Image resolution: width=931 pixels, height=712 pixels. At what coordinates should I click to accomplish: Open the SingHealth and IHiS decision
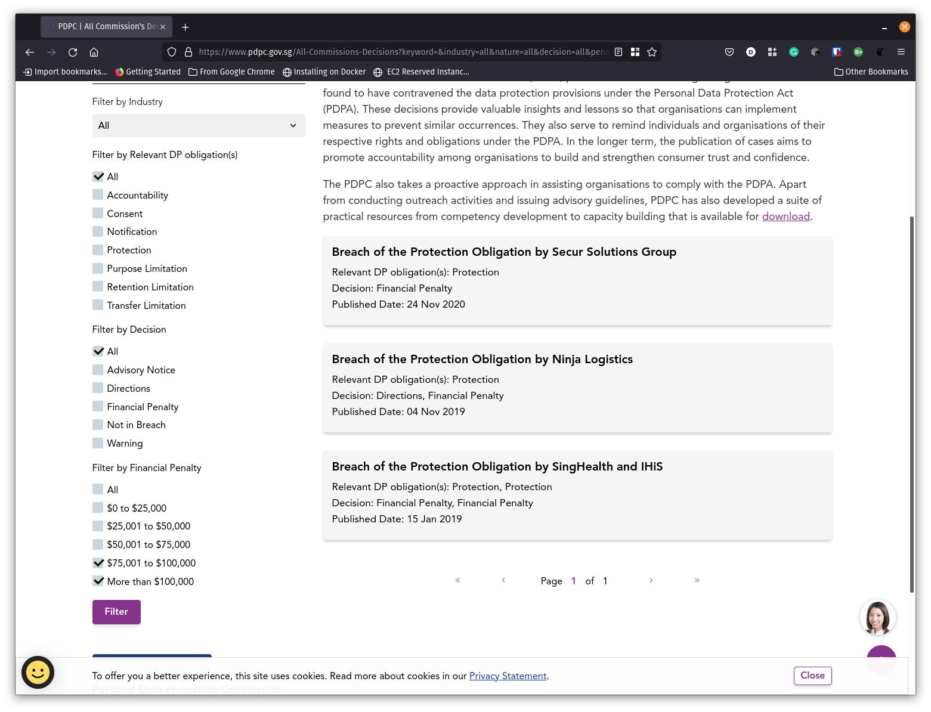click(497, 467)
